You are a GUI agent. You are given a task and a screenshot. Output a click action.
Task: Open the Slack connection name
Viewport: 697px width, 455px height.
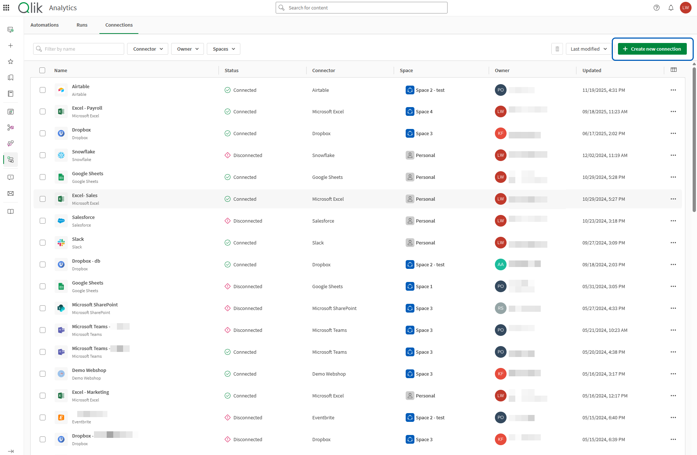tap(78, 239)
